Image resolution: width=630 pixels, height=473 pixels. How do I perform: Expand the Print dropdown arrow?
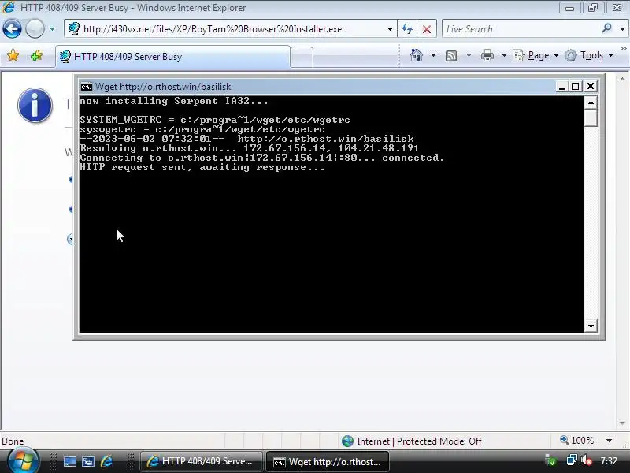(504, 55)
